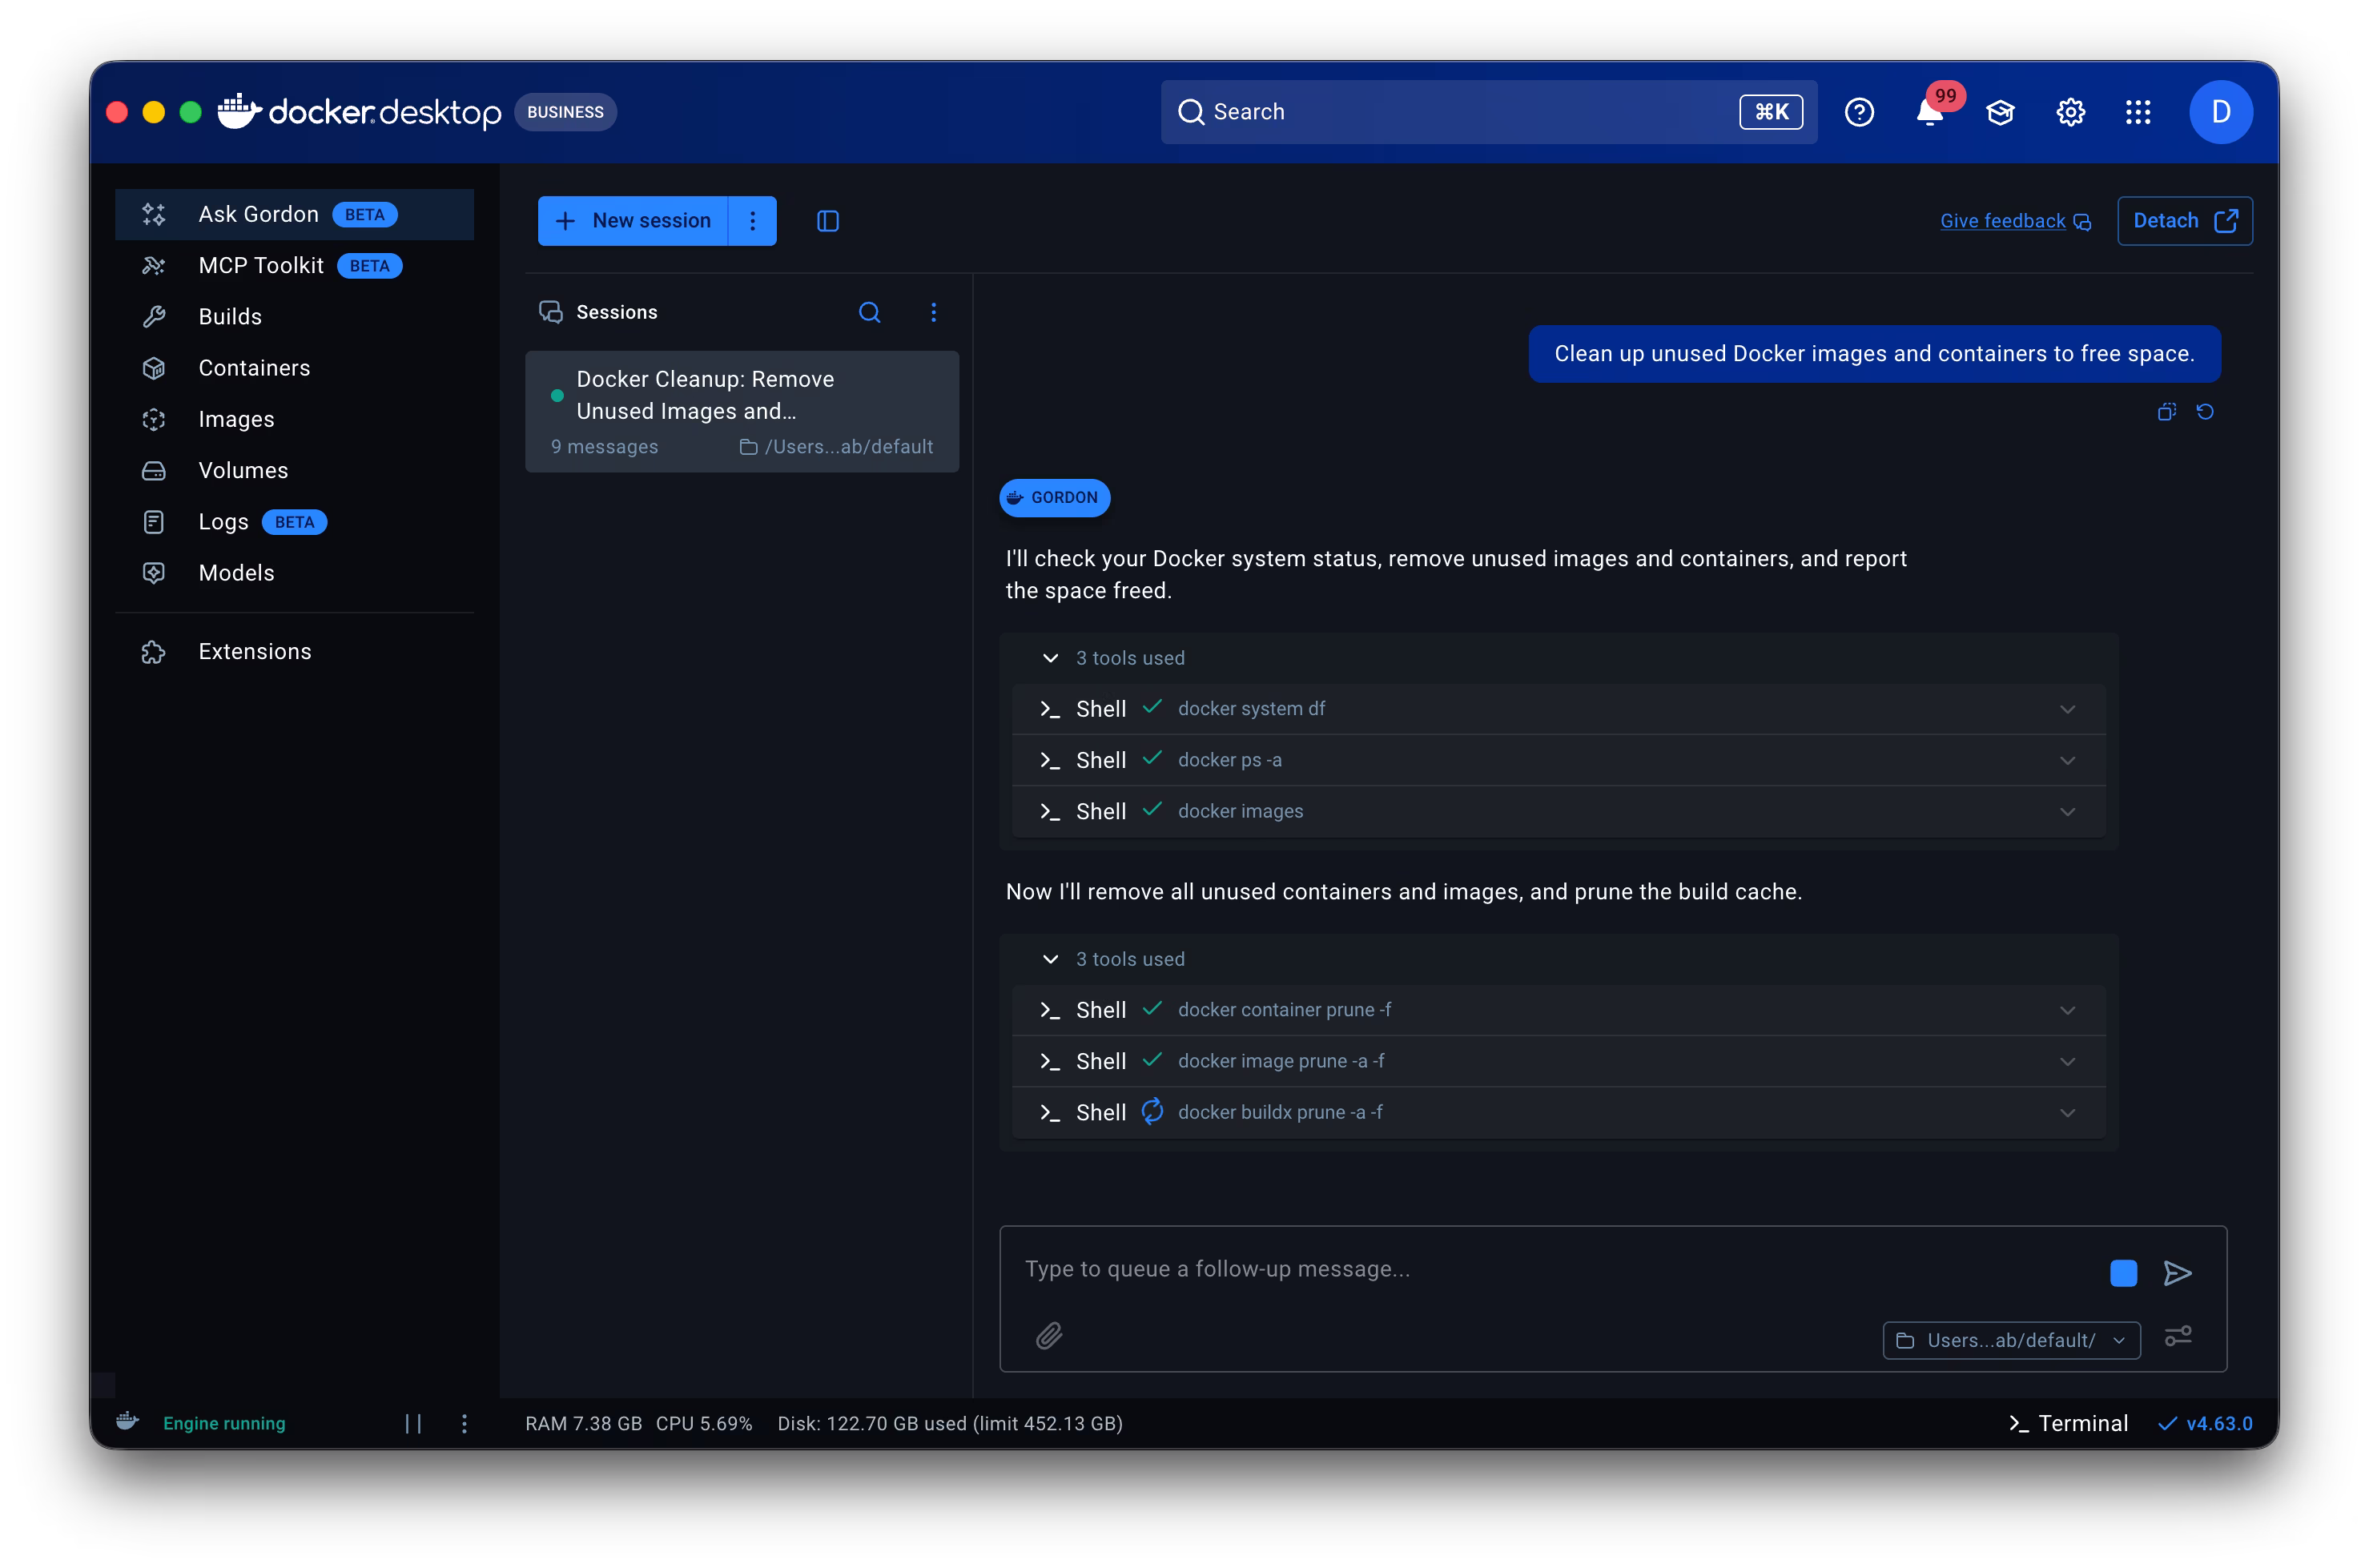Collapse the first '3 tools used' section
Image resolution: width=2369 pixels, height=1568 pixels.
pos(1050,658)
